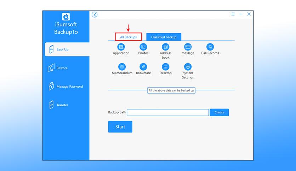Go back using the circular arrow button

(x=95, y=14)
